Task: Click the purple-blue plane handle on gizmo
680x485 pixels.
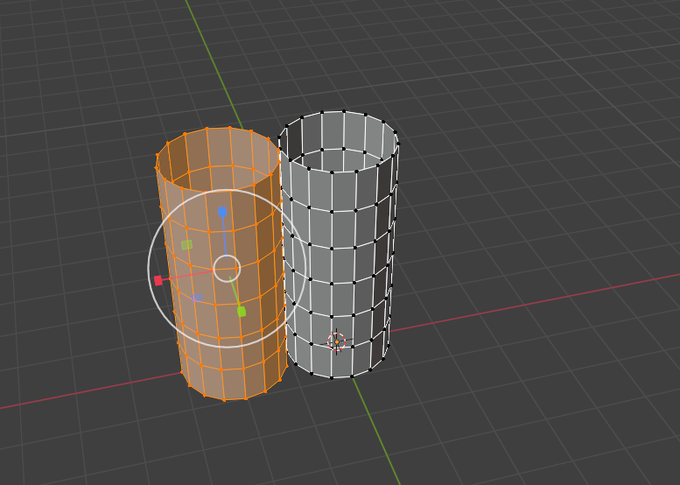Action: (x=198, y=298)
